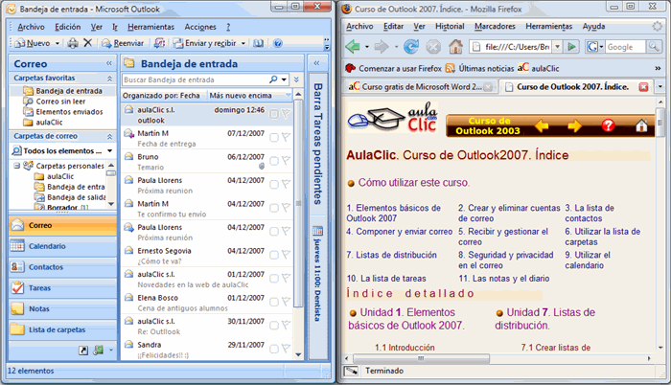Click Firefox Reload page icon
The image size is (671, 385).
(x=411, y=46)
